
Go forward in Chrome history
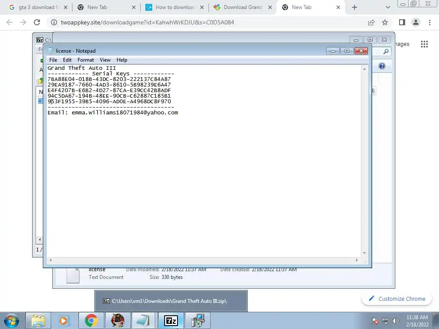pos(23,22)
